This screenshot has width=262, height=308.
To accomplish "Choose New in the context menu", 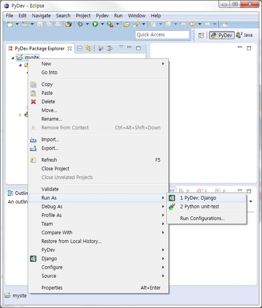I will (99, 64).
